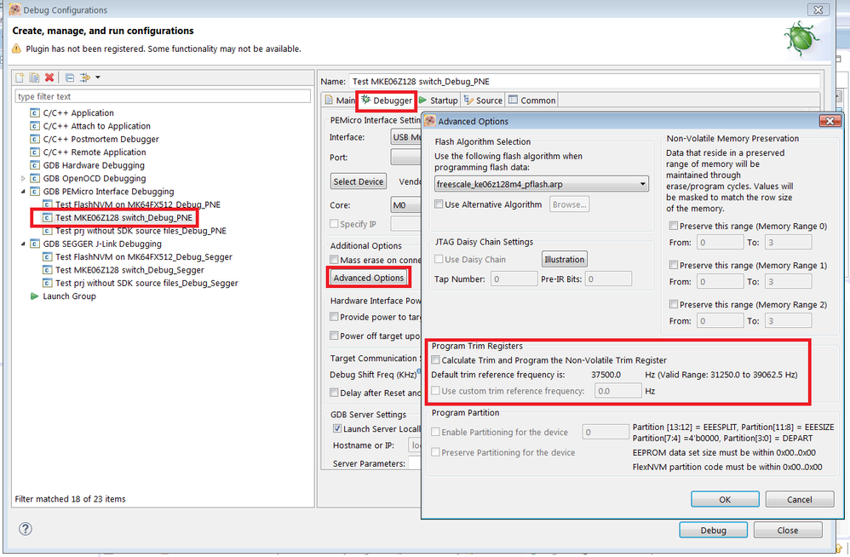The image size is (850, 557).
Task: Click Memory Range 0 From field
Action: click(x=720, y=242)
